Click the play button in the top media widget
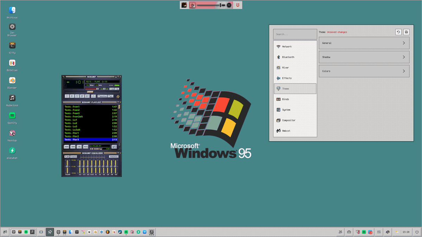422x237 pixels. click(x=192, y=5)
